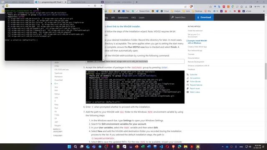The width and height of the screenshot is (267, 150).
Task: Click inside the MSYS2 terminal window
Action: 53,34
